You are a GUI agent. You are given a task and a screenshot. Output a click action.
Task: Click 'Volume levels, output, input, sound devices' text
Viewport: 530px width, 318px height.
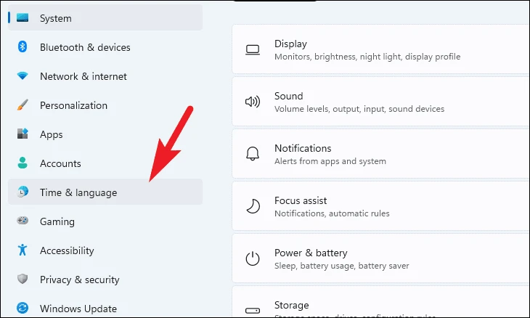tap(359, 109)
